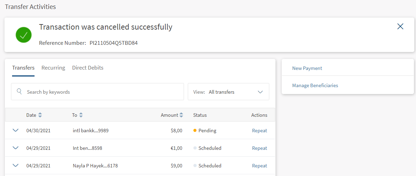Image resolution: width=416 pixels, height=176 pixels.
Task: Open New Payment link
Action: coord(307,68)
